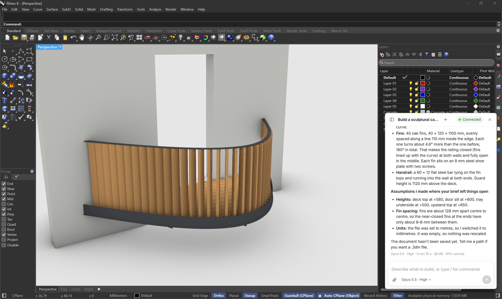502x299 pixels.
Task: Delete layer using the X icon
Action: pyautogui.click(x=395, y=55)
